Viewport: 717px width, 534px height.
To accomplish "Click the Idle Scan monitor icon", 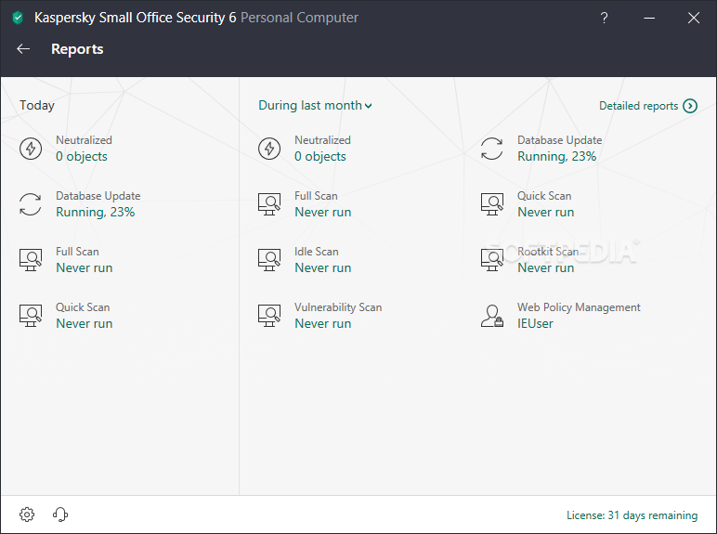I will (x=269, y=260).
